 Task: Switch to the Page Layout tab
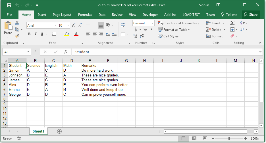[x=62, y=15]
